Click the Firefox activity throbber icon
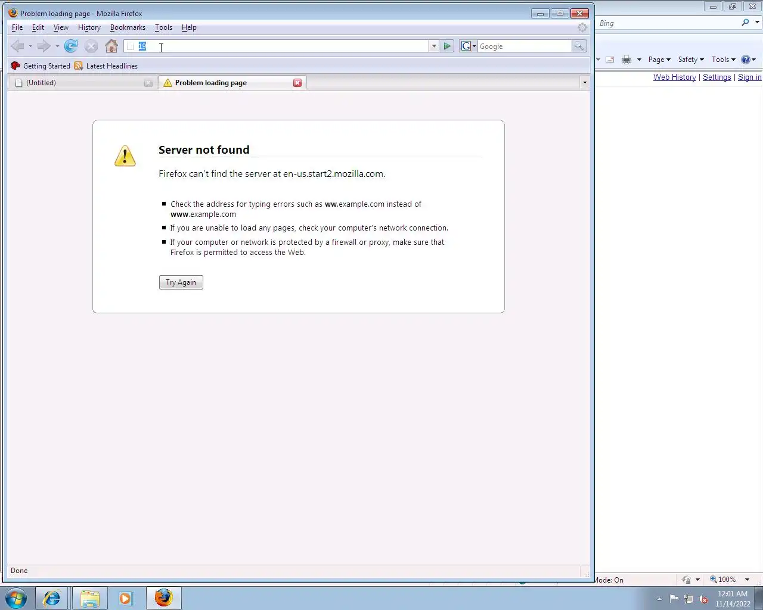This screenshot has height=610, width=763. (582, 27)
